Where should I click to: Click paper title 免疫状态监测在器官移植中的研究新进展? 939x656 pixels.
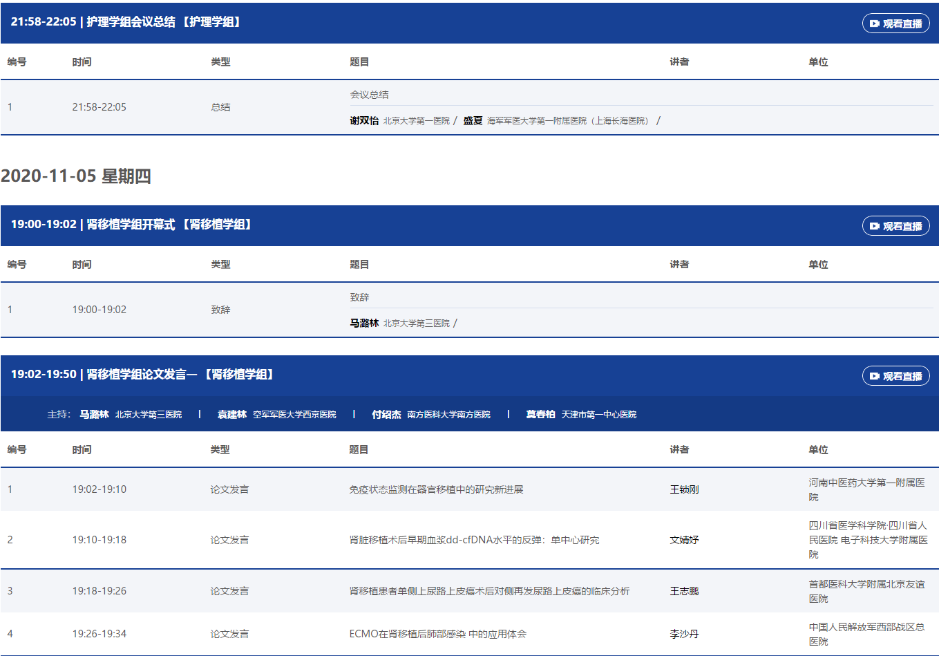pyautogui.click(x=436, y=489)
